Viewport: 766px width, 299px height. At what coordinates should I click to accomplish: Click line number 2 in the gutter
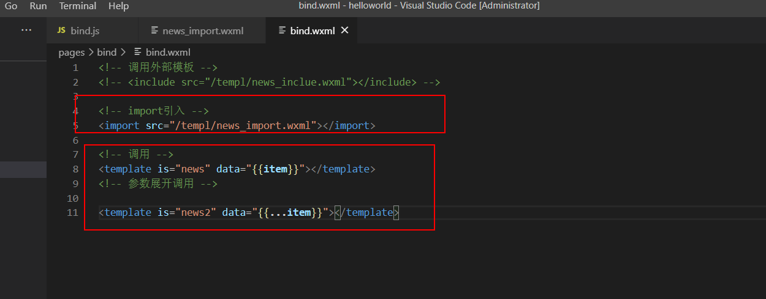pos(75,82)
